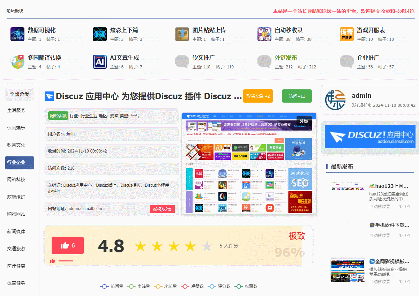This screenshot has height=296, width=419.
Task: Open the 炫彩上下篇 forum icon
Action: pyautogui.click(x=100, y=34)
